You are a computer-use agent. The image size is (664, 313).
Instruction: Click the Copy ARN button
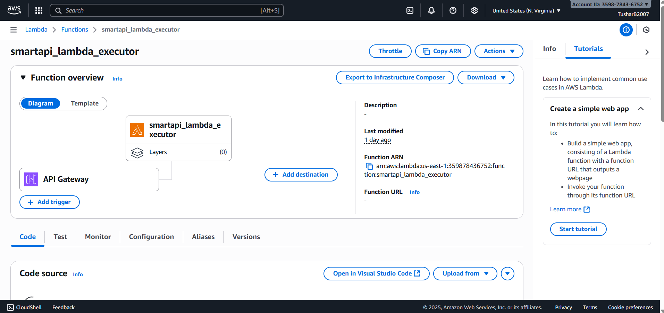click(443, 51)
